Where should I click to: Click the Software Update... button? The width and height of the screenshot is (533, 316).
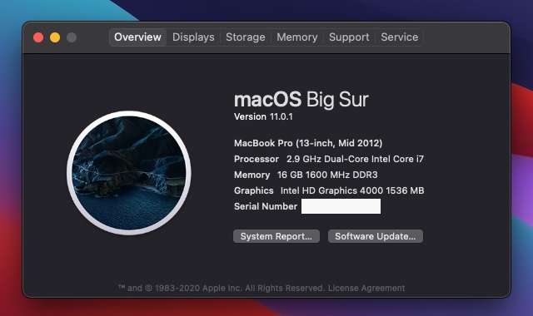coord(376,236)
